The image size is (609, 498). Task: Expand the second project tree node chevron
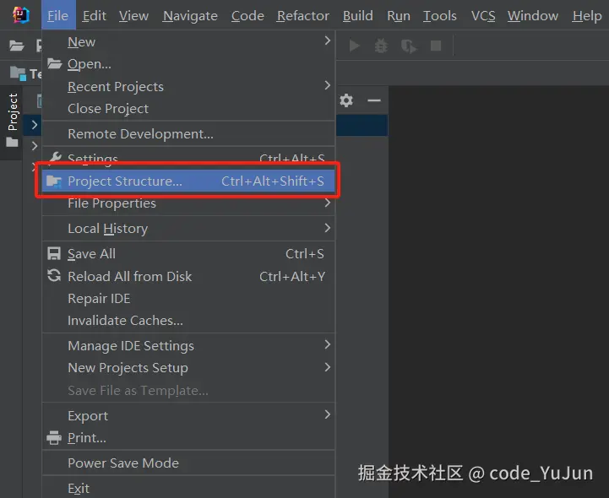(34, 146)
